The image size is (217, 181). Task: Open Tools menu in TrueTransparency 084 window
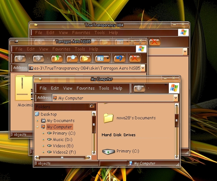point(100,33)
